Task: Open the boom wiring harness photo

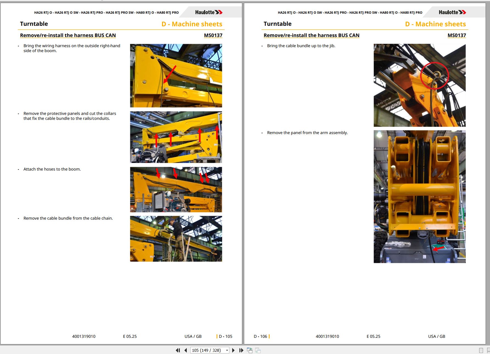Action: point(176,76)
